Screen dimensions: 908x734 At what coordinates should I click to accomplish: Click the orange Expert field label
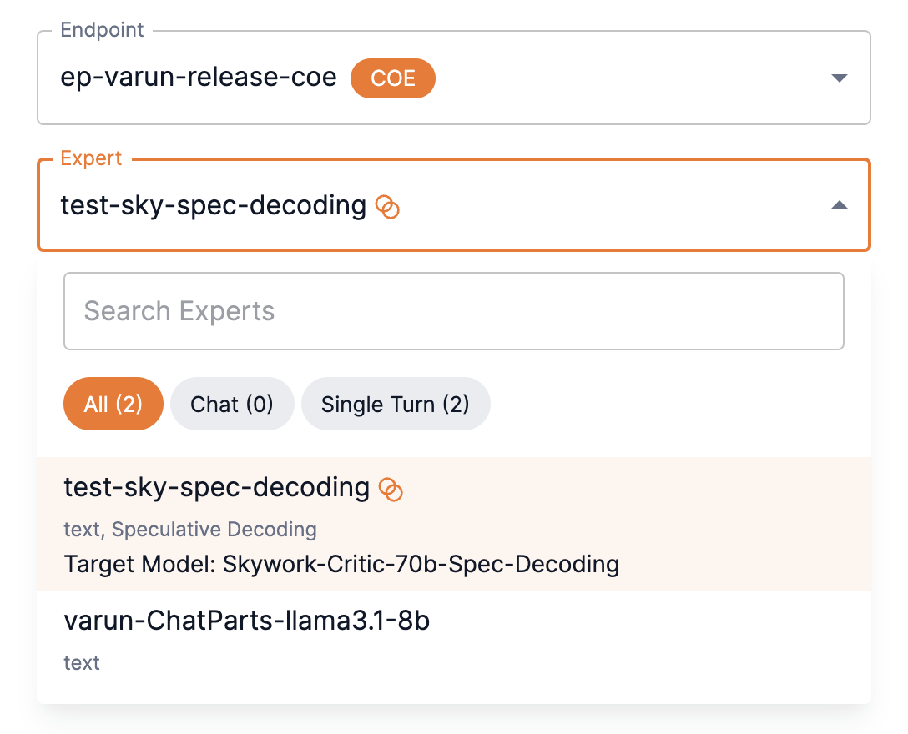click(91, 158)
